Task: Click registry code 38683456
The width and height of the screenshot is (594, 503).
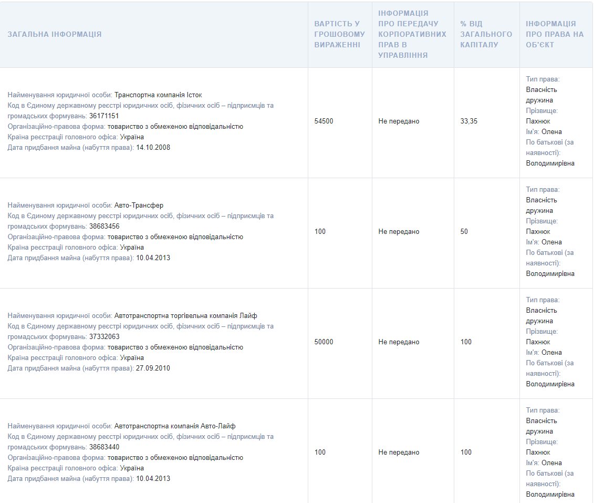Action: (x=104, y=227)
